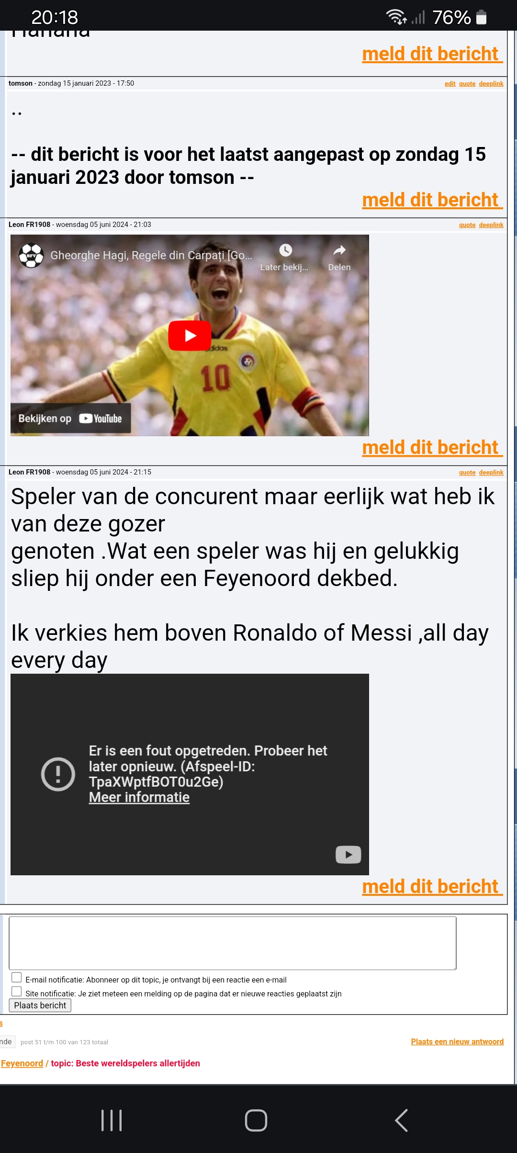Open the video channel's soccer ball avatar
This screenshot has height=1153, width=517.
click(32, 255)
